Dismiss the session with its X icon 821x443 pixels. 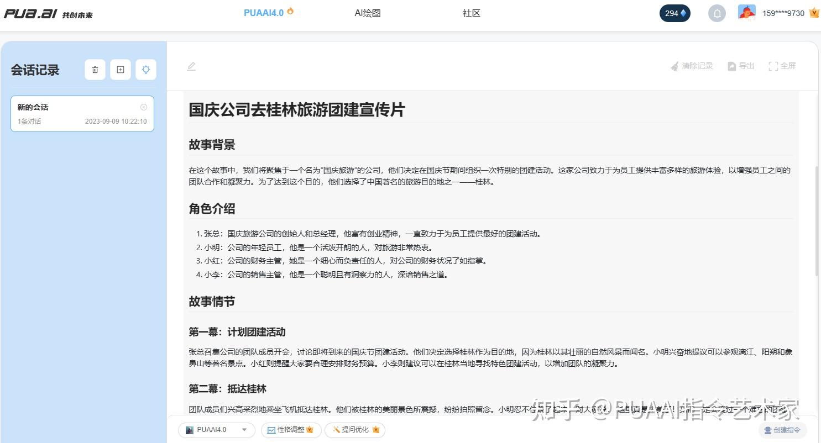[x=143, y=107]
